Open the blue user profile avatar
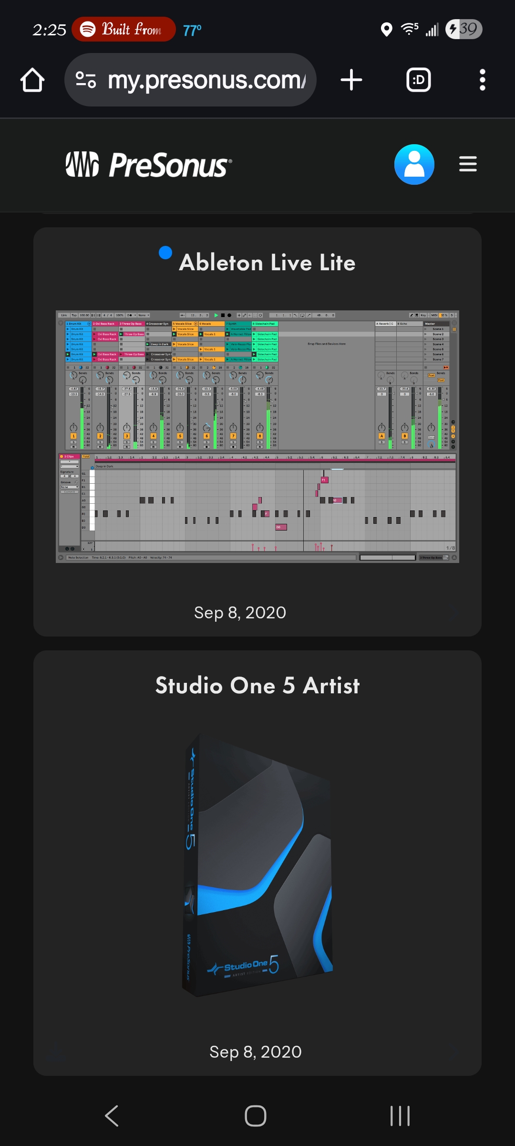Image resolution: width=515 pixels, height=1146 pixels. pos(414,164)
